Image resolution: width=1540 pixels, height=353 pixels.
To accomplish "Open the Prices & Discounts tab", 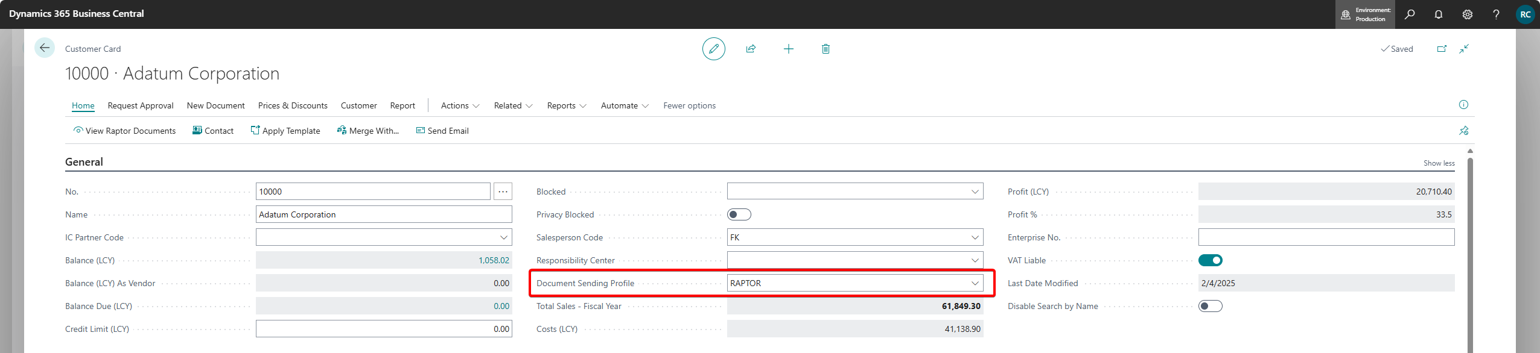I will pos(293,105).
